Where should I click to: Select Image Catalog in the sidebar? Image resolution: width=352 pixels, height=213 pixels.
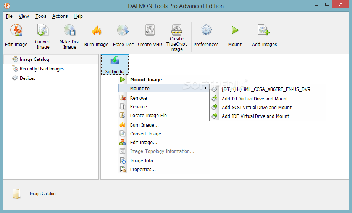click(x=51, y=59)
